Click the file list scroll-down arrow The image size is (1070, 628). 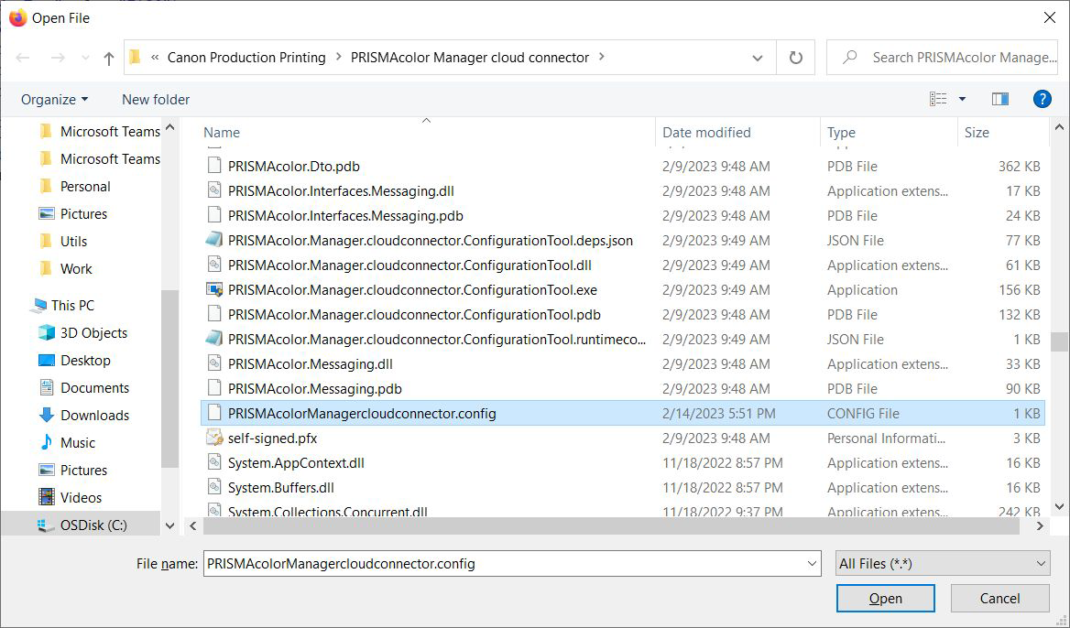click(1059, 506)
